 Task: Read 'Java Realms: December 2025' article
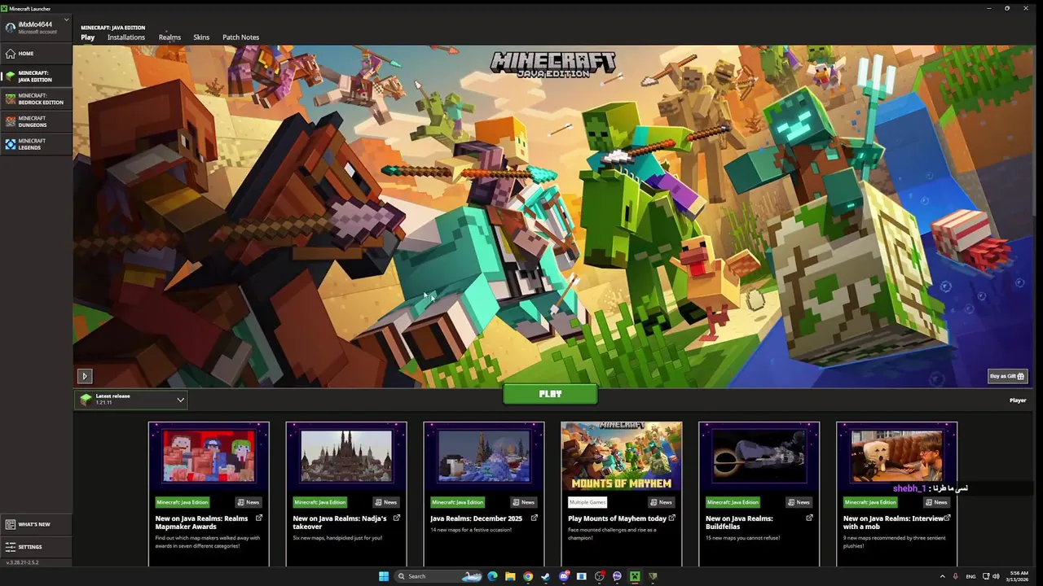(477, 518)
